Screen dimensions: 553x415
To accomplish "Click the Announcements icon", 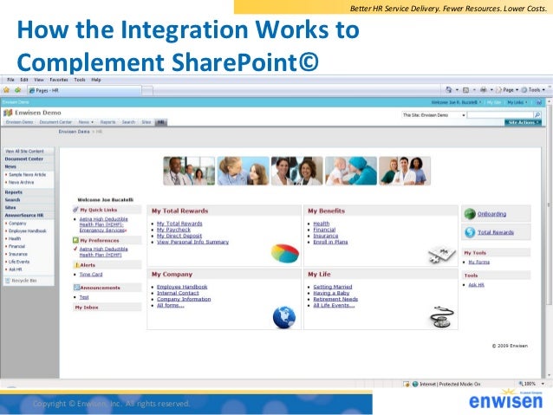I will pos(76,288).
